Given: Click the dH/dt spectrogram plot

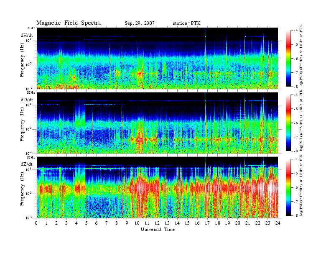Looking at the screenshot, I should pyautogui.click(x=158, y=58).
